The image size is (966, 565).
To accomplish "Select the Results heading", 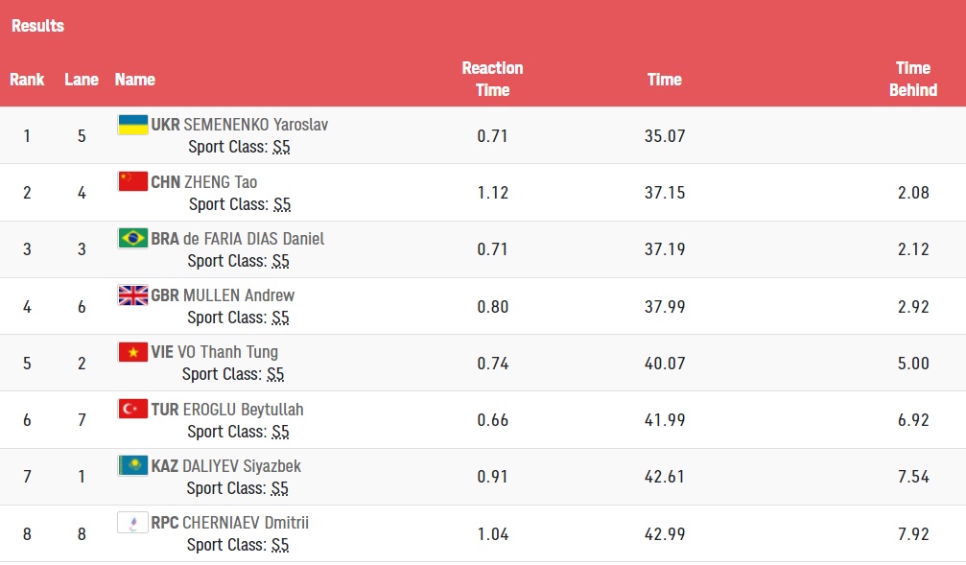I will click(37, 26).
